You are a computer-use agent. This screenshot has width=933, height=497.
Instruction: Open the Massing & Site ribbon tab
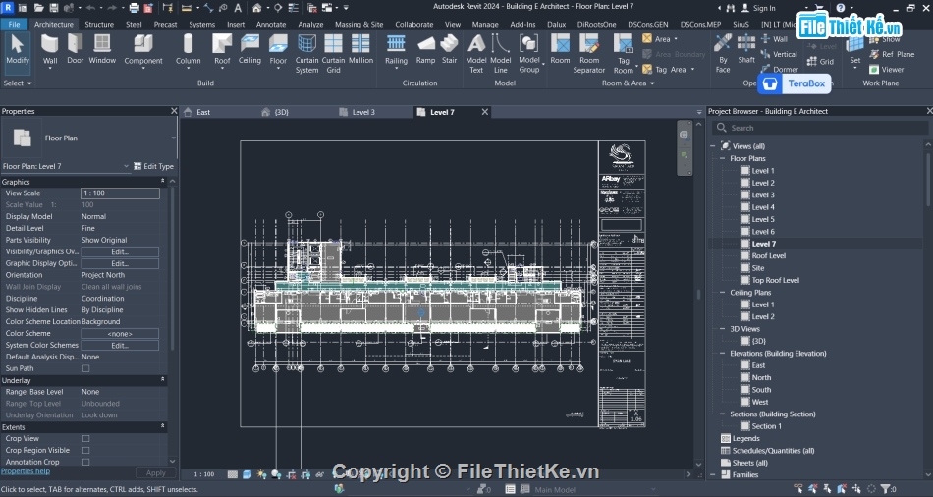tap(359, 24)
